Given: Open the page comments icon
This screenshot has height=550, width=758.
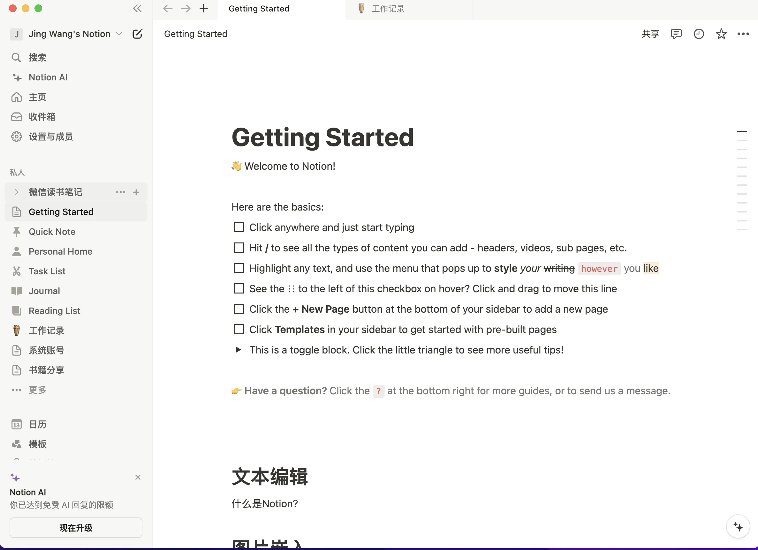Looking at the screenshot, I should tap(676, 34).
